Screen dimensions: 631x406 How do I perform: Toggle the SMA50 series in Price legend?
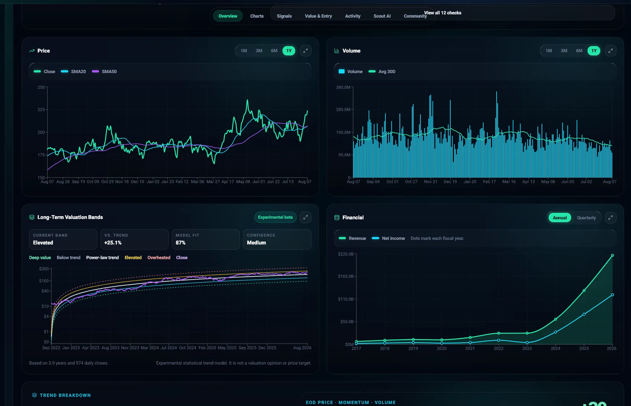click(x=104, y=72)
